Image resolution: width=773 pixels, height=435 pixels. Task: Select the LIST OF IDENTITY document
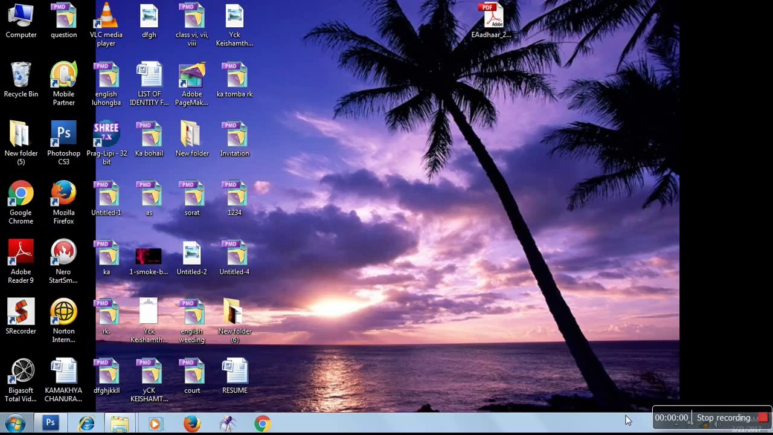[x=149, y=84]
